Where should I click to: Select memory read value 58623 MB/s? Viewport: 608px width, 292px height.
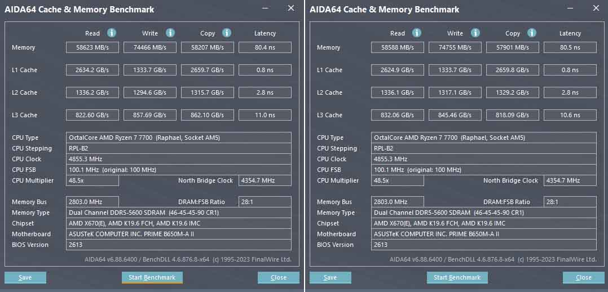coord(92,48)
